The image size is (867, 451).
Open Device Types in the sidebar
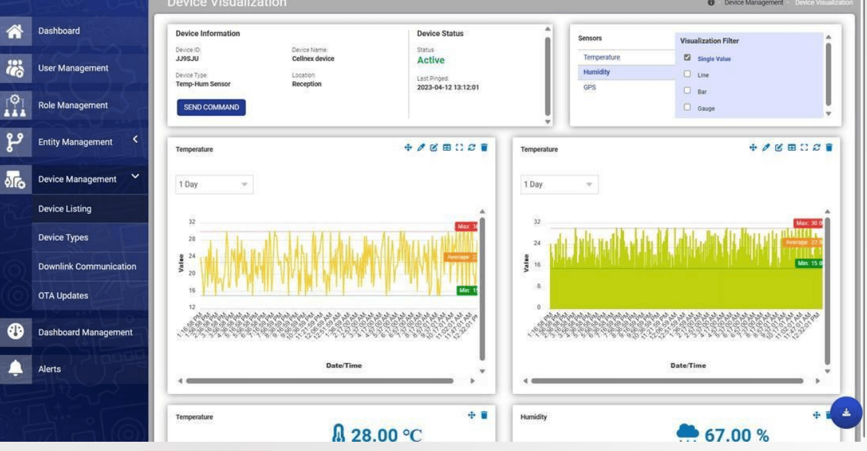(63, 237)
